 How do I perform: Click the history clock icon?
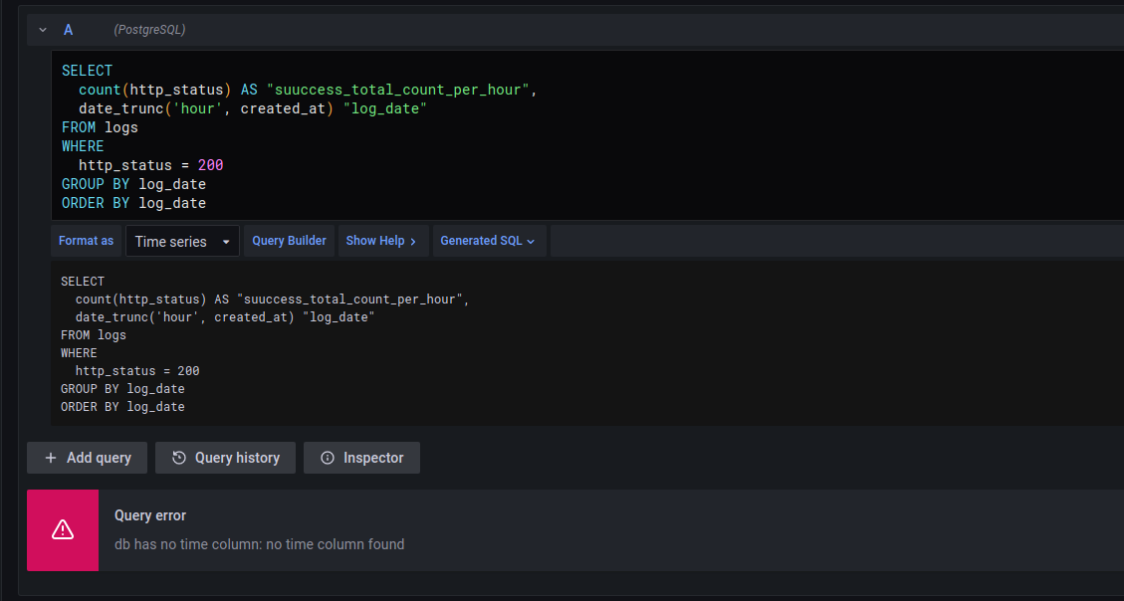(179, 458)
